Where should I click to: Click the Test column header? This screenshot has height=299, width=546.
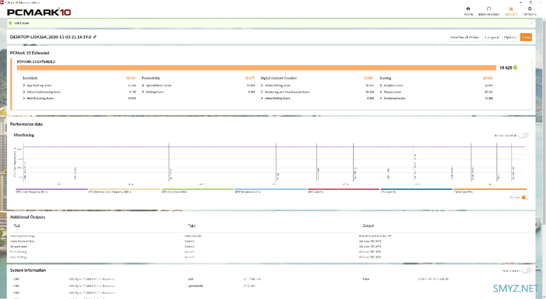point(17,226)
